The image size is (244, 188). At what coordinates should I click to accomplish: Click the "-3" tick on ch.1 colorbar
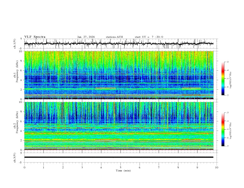coord(227,62)
